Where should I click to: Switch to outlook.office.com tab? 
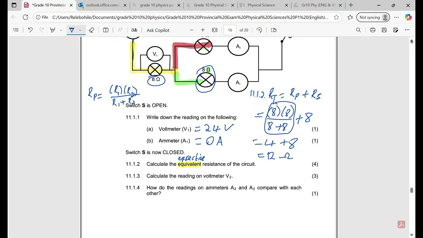point(102,5)
